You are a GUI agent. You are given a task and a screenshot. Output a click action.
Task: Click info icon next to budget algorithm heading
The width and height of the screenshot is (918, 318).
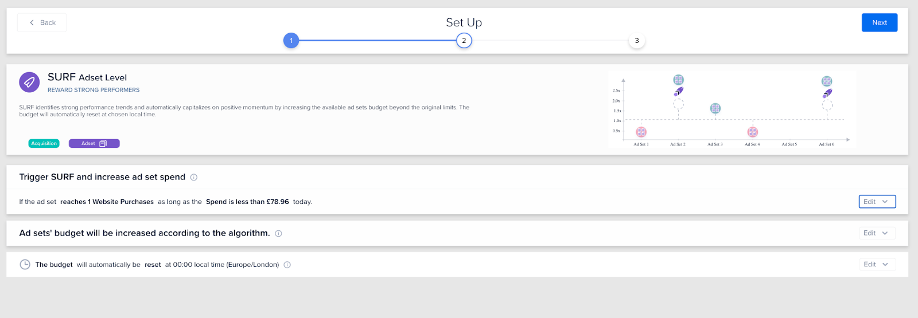click(x=278, y=233)
